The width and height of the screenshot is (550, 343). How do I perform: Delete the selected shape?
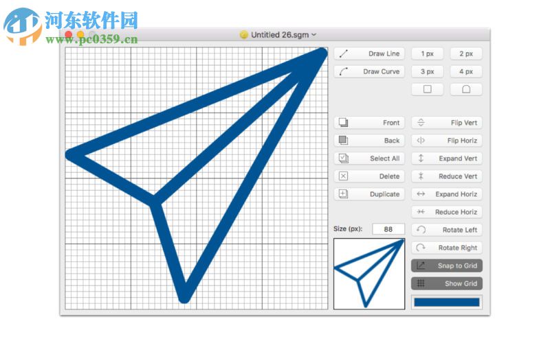(x=369, y=176)
